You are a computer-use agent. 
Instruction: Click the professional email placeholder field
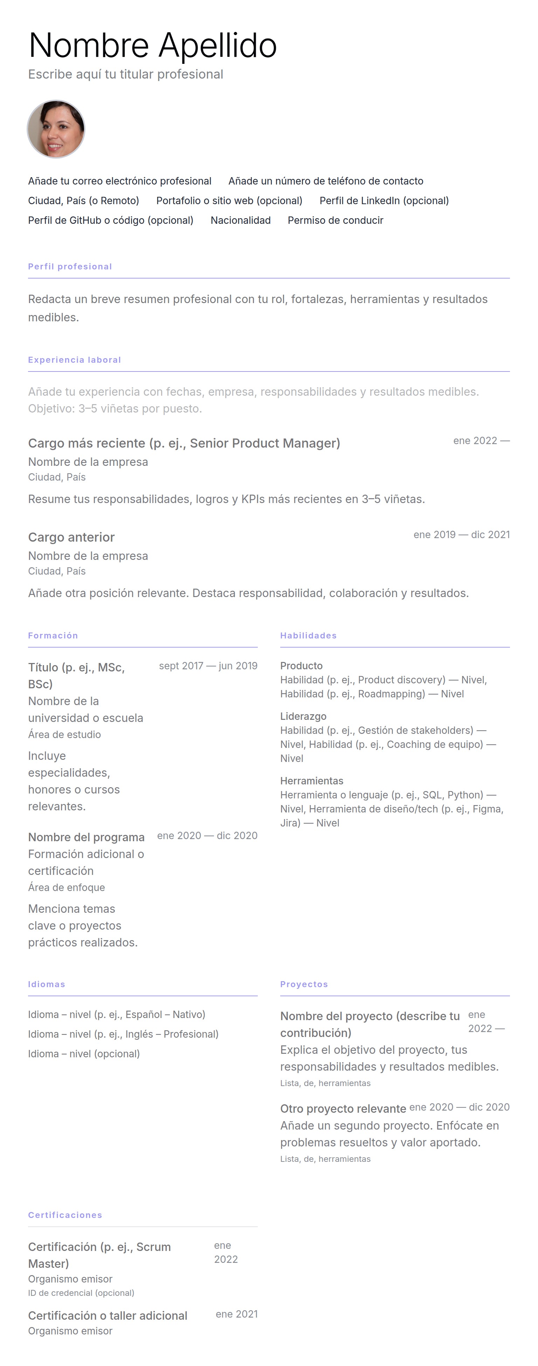tap(120, 181)
